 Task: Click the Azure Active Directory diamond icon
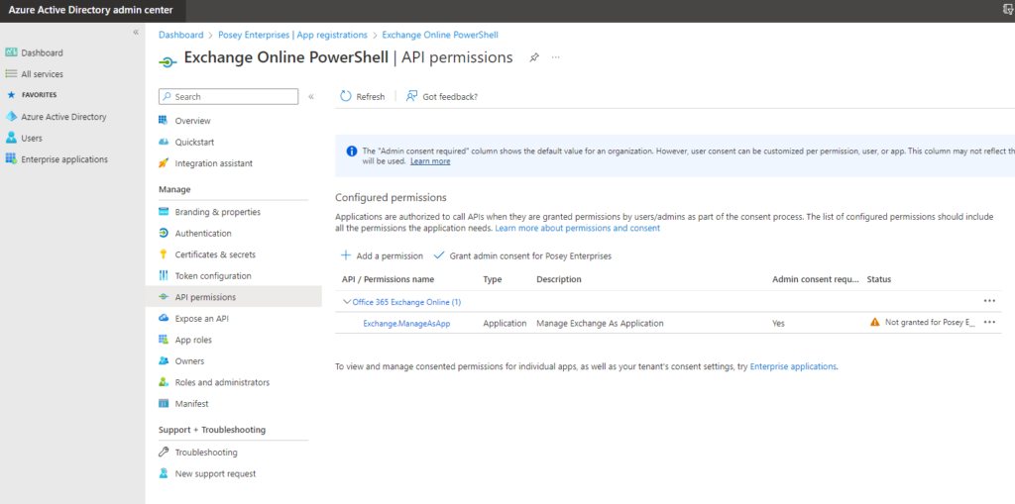click(x=11, y=117)
